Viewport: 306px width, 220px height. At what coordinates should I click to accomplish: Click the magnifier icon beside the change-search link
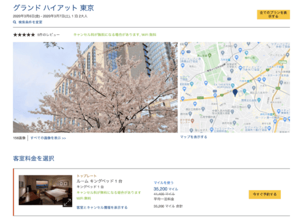click(15, 22)
